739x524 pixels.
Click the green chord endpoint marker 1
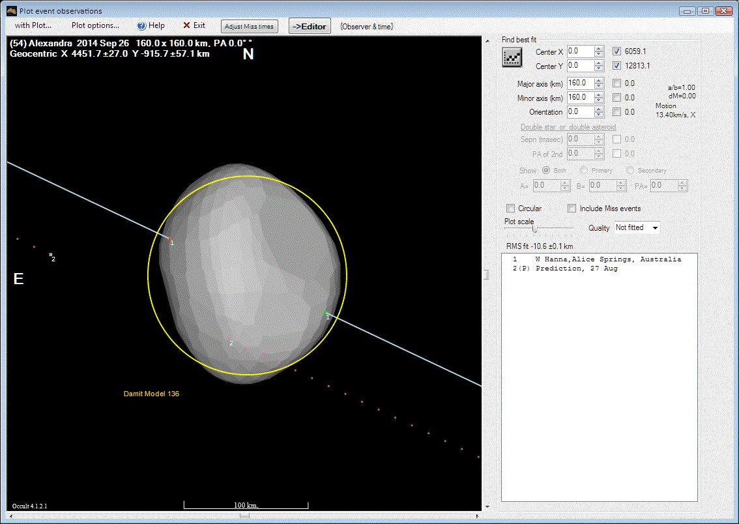point(325,312)
